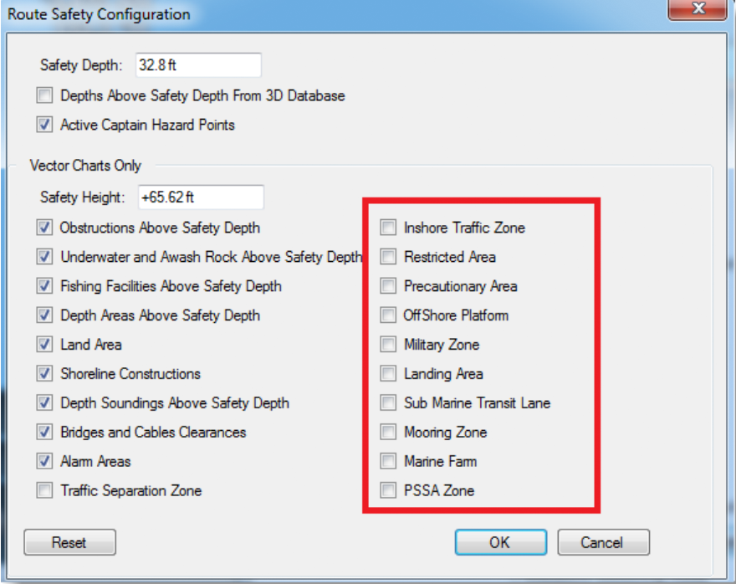
Task: Confirm settings with the OK button
Action: point(500,542)
